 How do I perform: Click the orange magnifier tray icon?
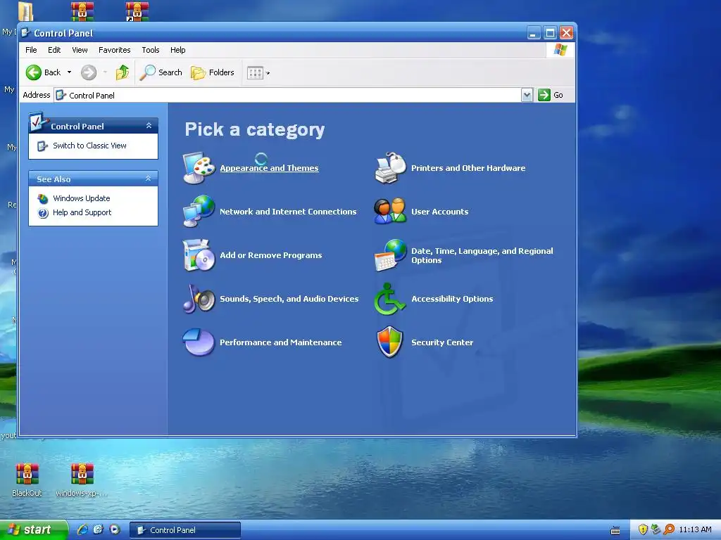tap(669, 529)
